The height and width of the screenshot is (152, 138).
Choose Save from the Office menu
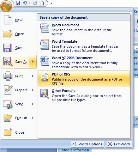click(x=19, y=48)
